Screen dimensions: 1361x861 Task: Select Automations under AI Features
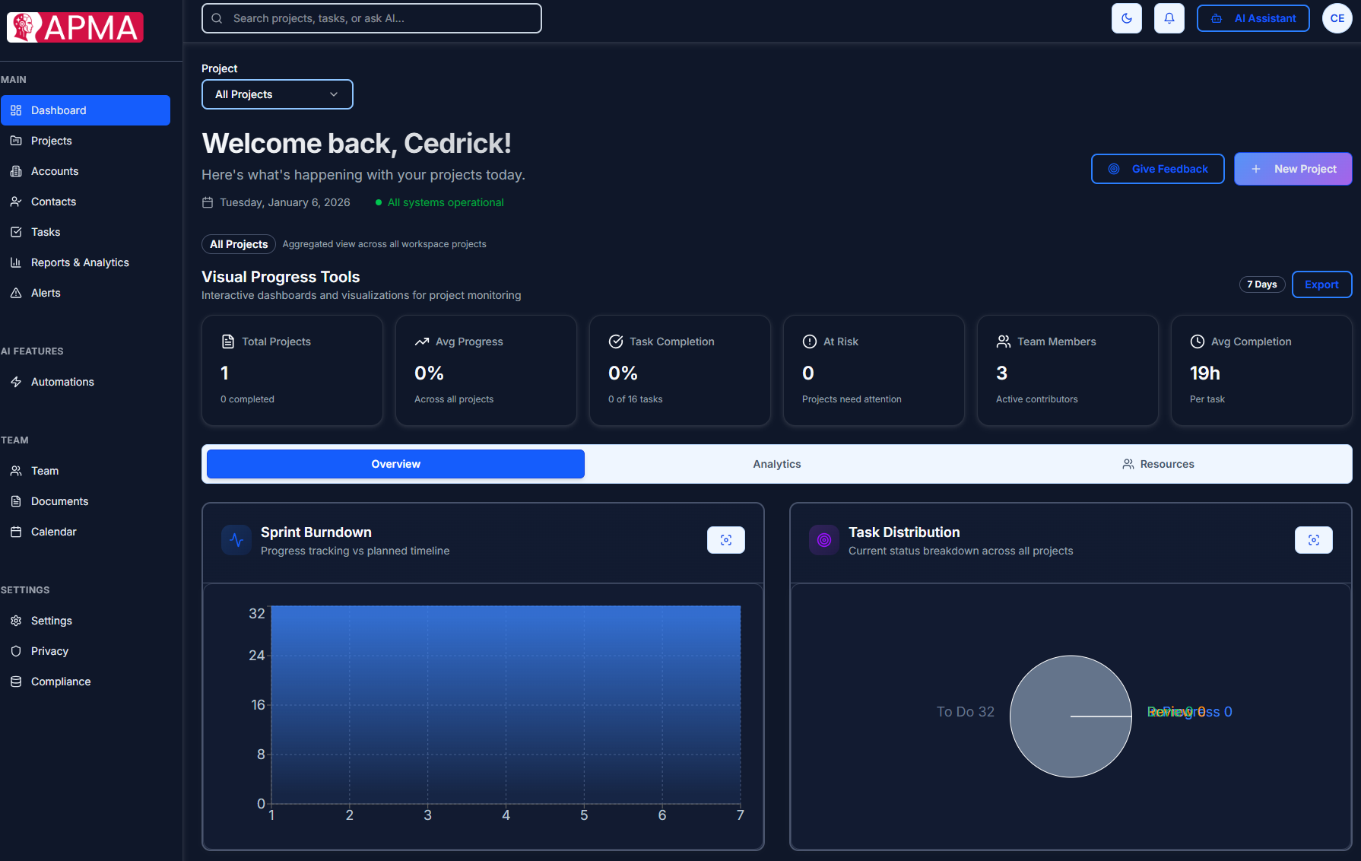[x=62, y=381]
